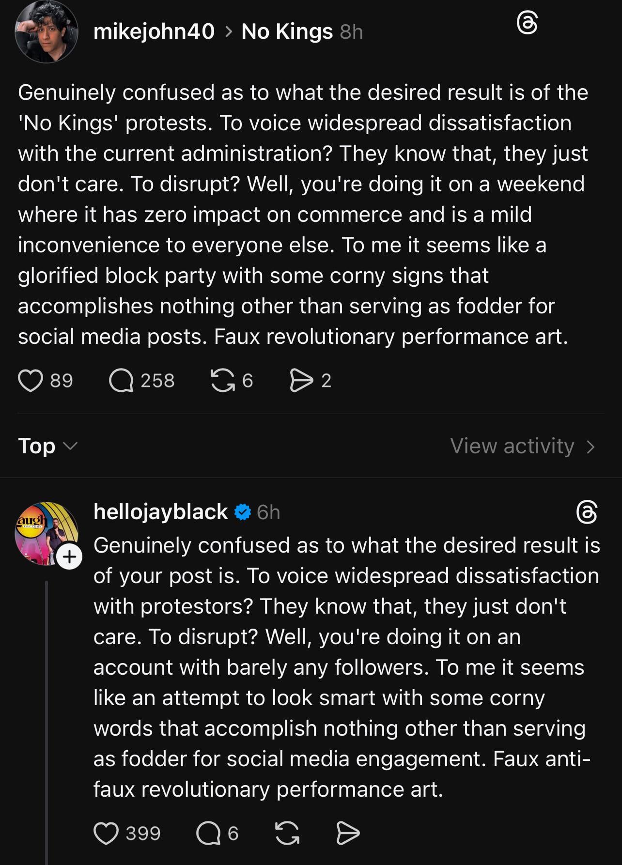View mikejohn40's profile picture
622x865 pixels.
coord(47,31)
